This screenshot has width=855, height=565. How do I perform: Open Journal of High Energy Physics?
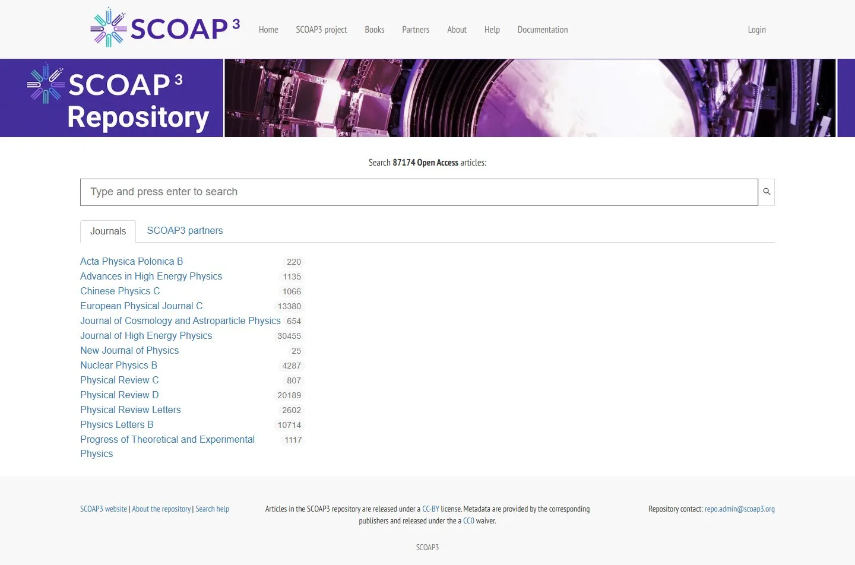click(x=146, y=336)
